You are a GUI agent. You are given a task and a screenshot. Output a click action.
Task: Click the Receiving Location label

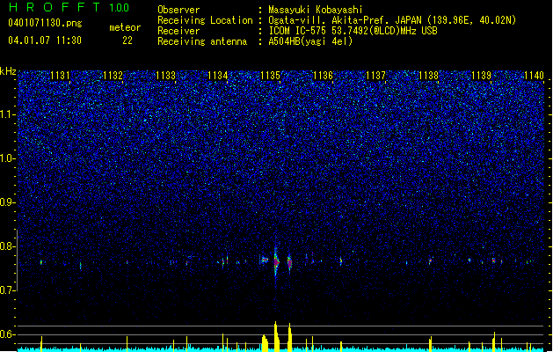coord(205,20)
